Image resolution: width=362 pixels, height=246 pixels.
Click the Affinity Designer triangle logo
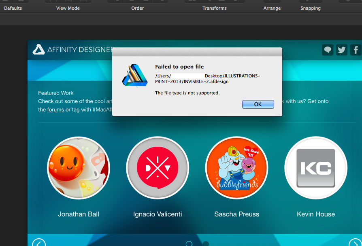(38, 50)
